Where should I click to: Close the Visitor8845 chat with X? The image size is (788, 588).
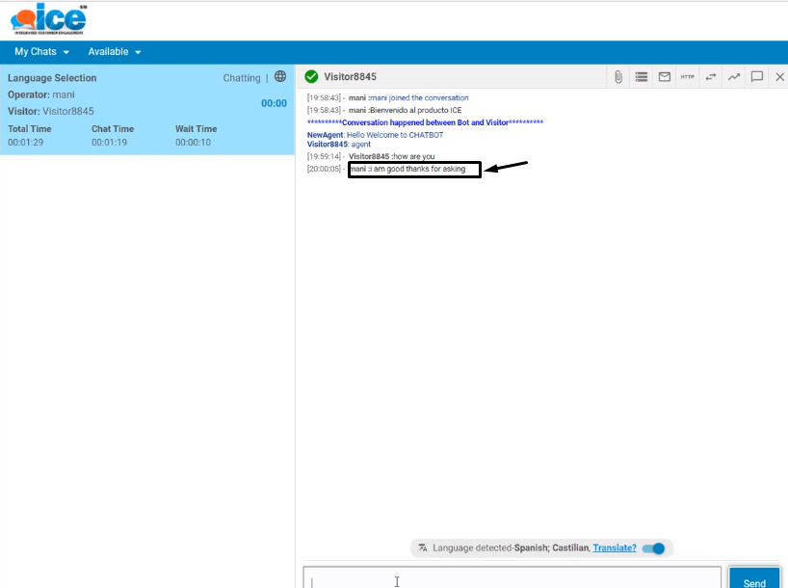[779, 77]
